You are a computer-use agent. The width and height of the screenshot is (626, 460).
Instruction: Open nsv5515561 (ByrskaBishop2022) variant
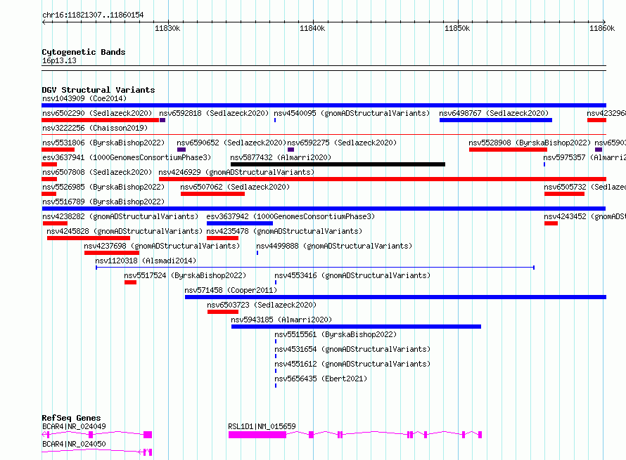pyautogui.click(x=336, y=334)
